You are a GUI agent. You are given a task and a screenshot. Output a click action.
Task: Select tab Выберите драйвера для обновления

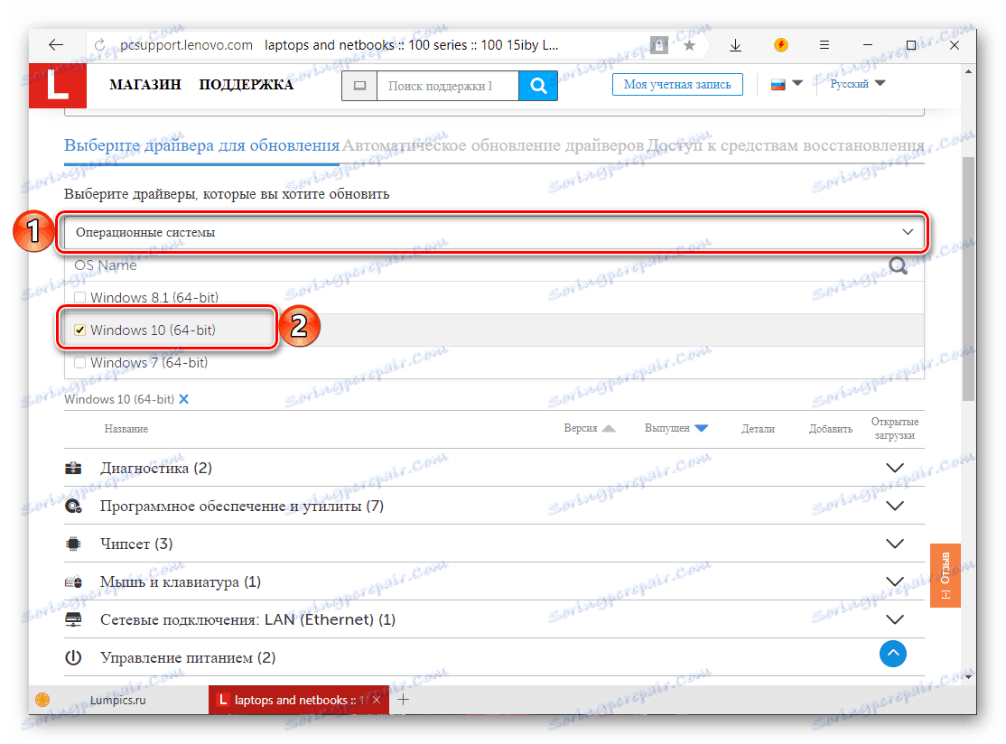(201, 145)
